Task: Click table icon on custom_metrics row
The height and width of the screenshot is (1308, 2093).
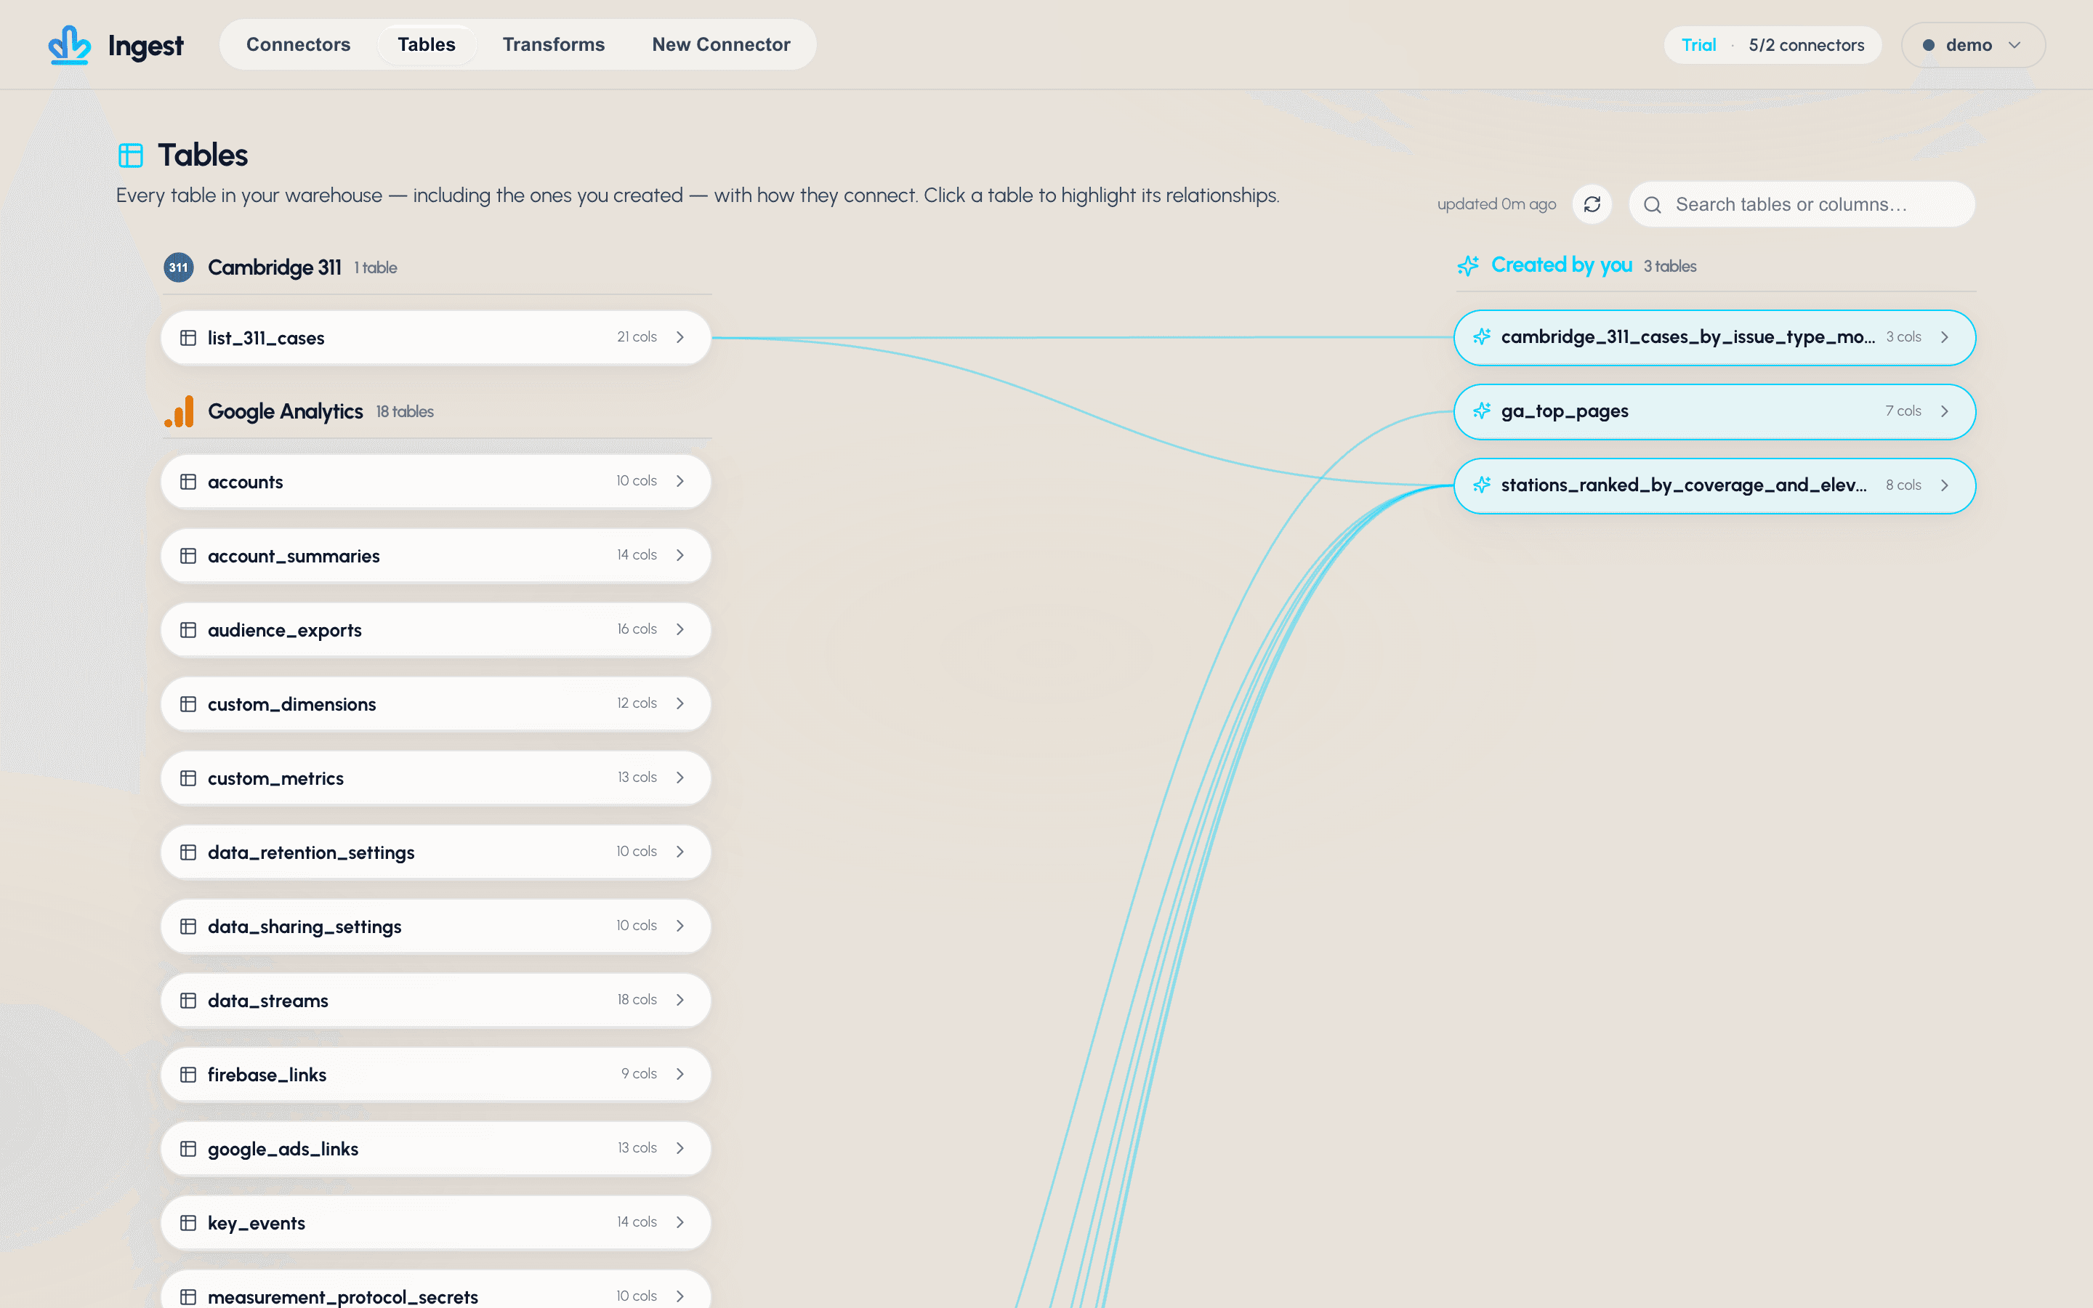Action: (x=187, y=778)
